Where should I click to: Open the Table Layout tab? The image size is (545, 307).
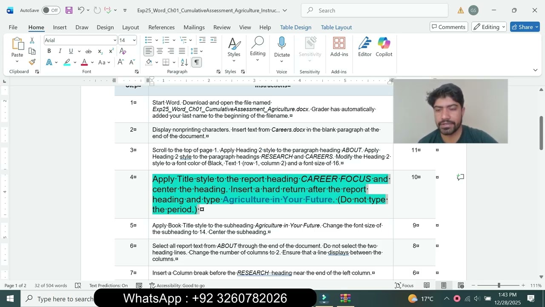click(x=336, y=27)
